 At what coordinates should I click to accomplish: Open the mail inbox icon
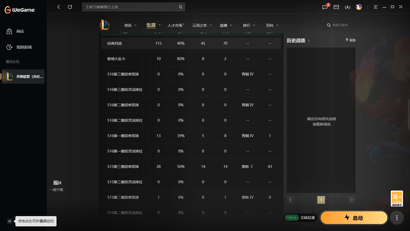tap(336, 7)
